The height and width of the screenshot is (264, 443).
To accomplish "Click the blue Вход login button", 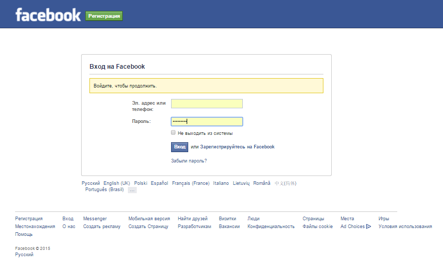I will click(x=180, y=147).
